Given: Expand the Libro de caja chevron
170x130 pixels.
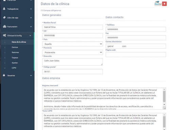Looking at the screenshot, I should [x=31, y=18].
